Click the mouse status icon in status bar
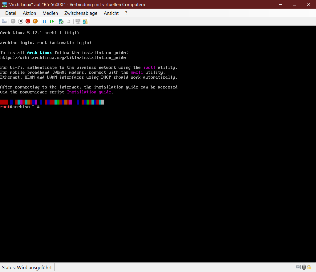This screenshot has width=316, height=272. pyautogui.click(x=304, y=267)
